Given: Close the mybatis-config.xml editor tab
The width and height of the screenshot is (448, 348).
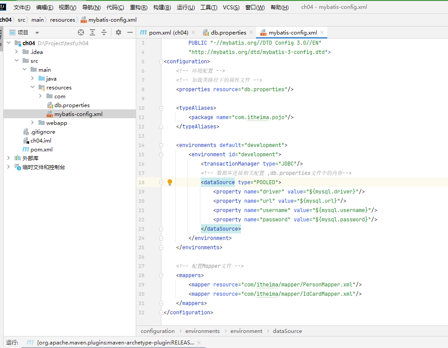Looking at the screenshot, I should pyautogui.click(x=322, y=32).
